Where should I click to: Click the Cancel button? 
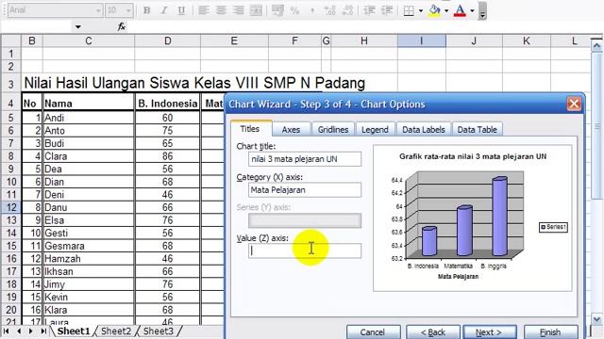coord(373,332)
